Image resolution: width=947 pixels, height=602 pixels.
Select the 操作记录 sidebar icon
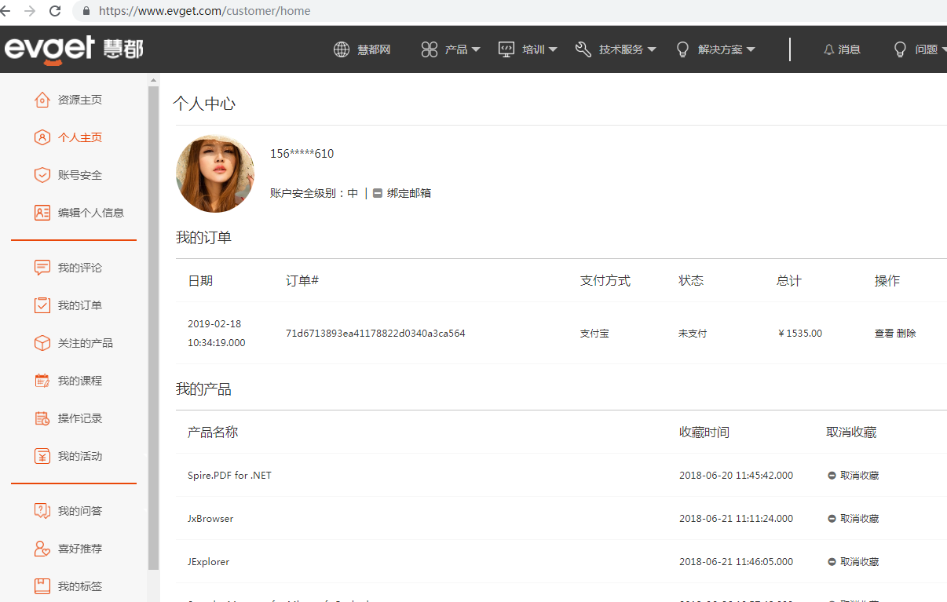tap(42, 418)
